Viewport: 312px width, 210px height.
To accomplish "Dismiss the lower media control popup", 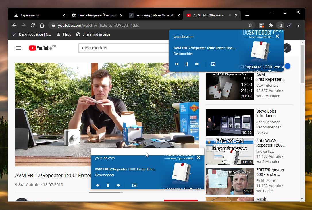I will [199, 157].
